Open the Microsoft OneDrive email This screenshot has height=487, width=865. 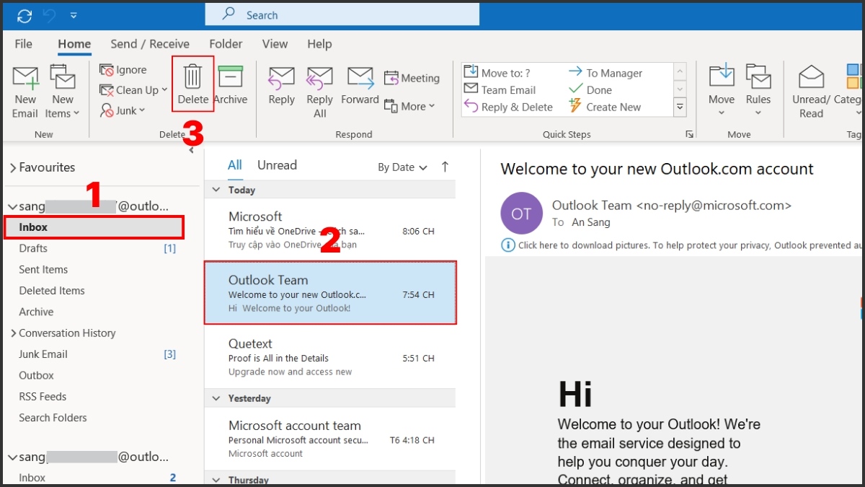(x=330, y=229)
